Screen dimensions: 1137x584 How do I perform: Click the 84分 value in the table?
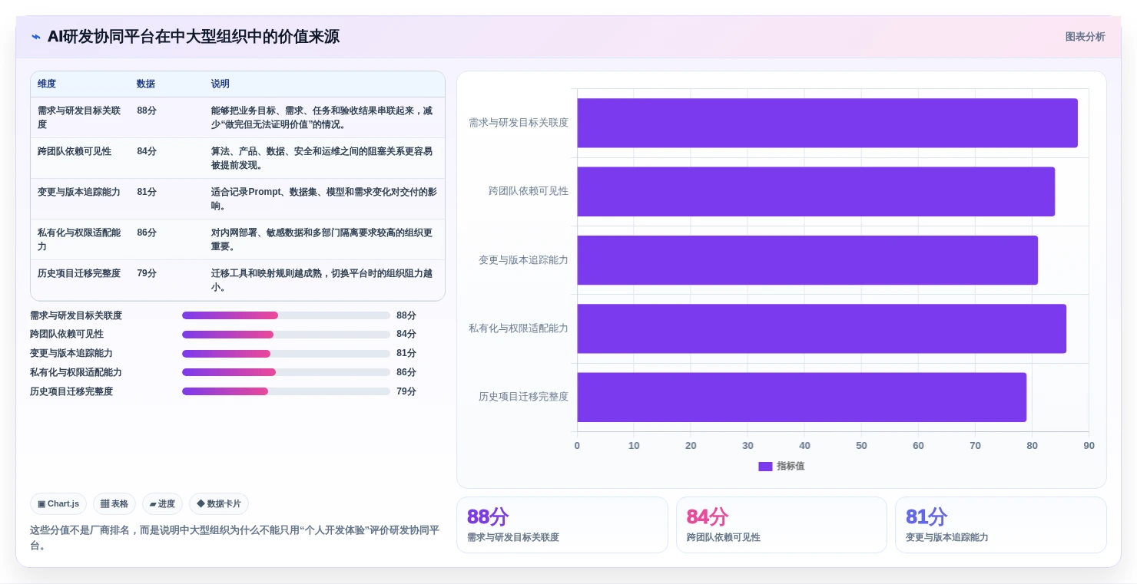point(147,152)
